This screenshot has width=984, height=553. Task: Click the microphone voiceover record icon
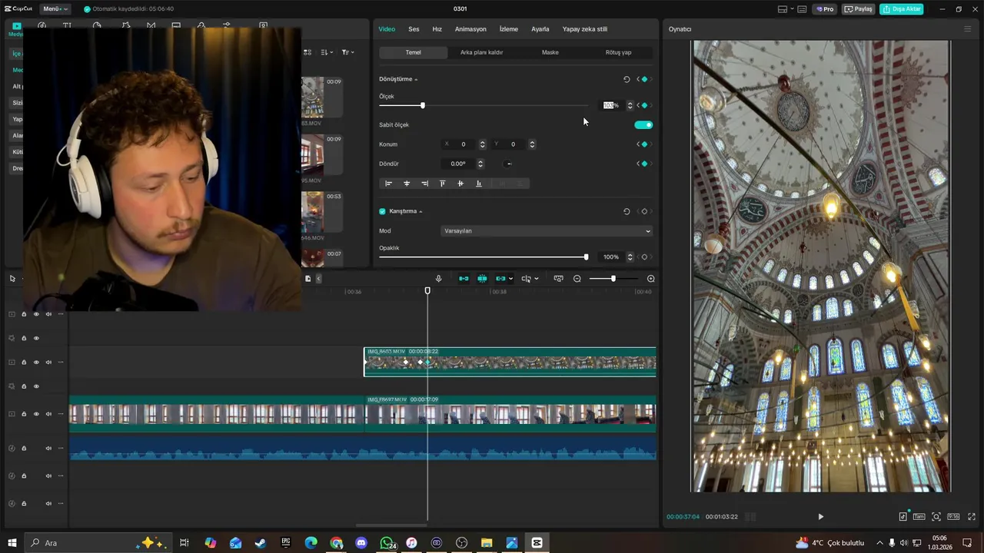pos(438,279)
